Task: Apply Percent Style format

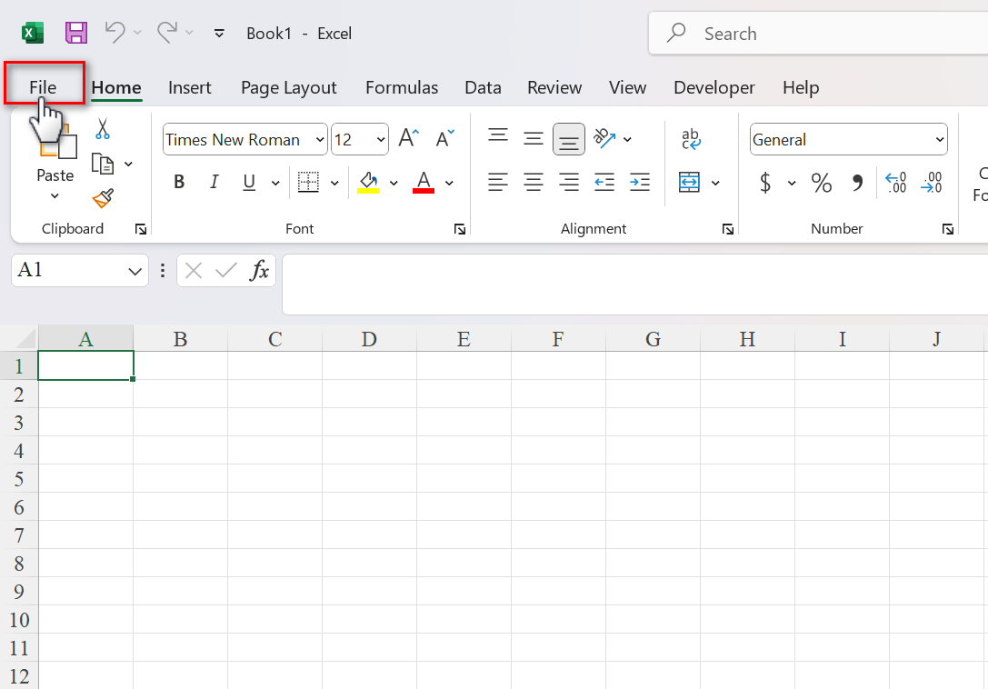Action: [822, 184]
